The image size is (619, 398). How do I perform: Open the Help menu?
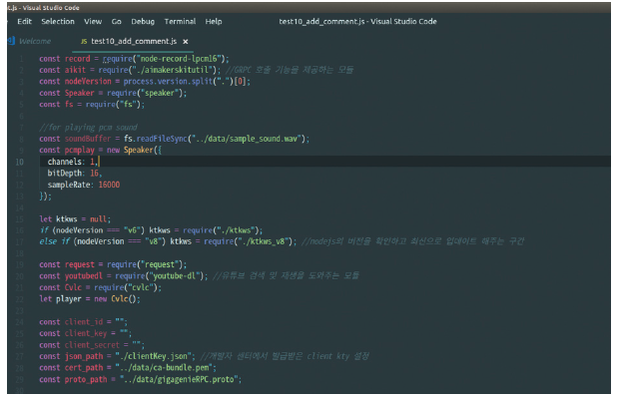214,21
